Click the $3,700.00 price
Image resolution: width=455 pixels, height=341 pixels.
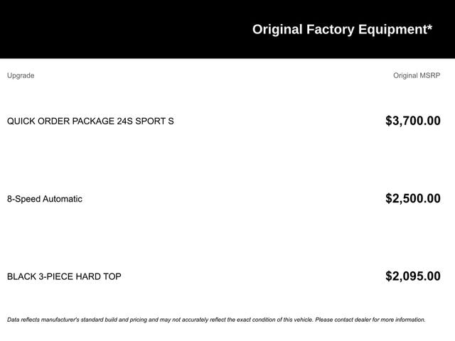click(x=412, y=121)
